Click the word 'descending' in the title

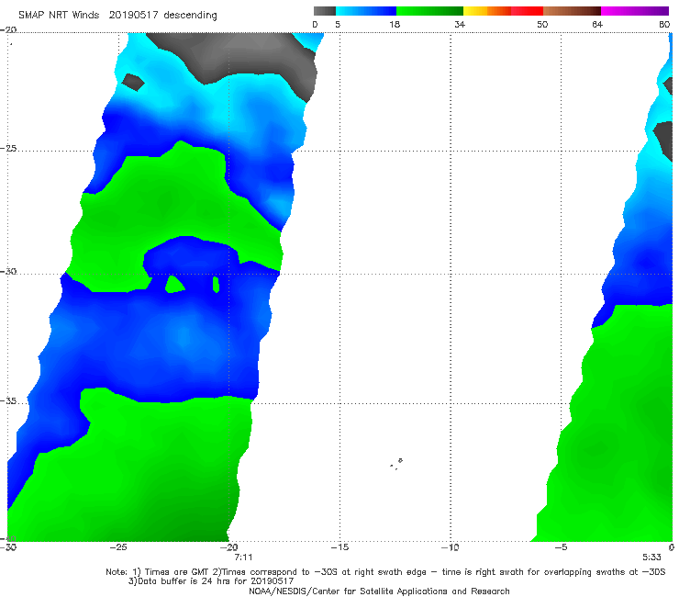click(190, 16)
